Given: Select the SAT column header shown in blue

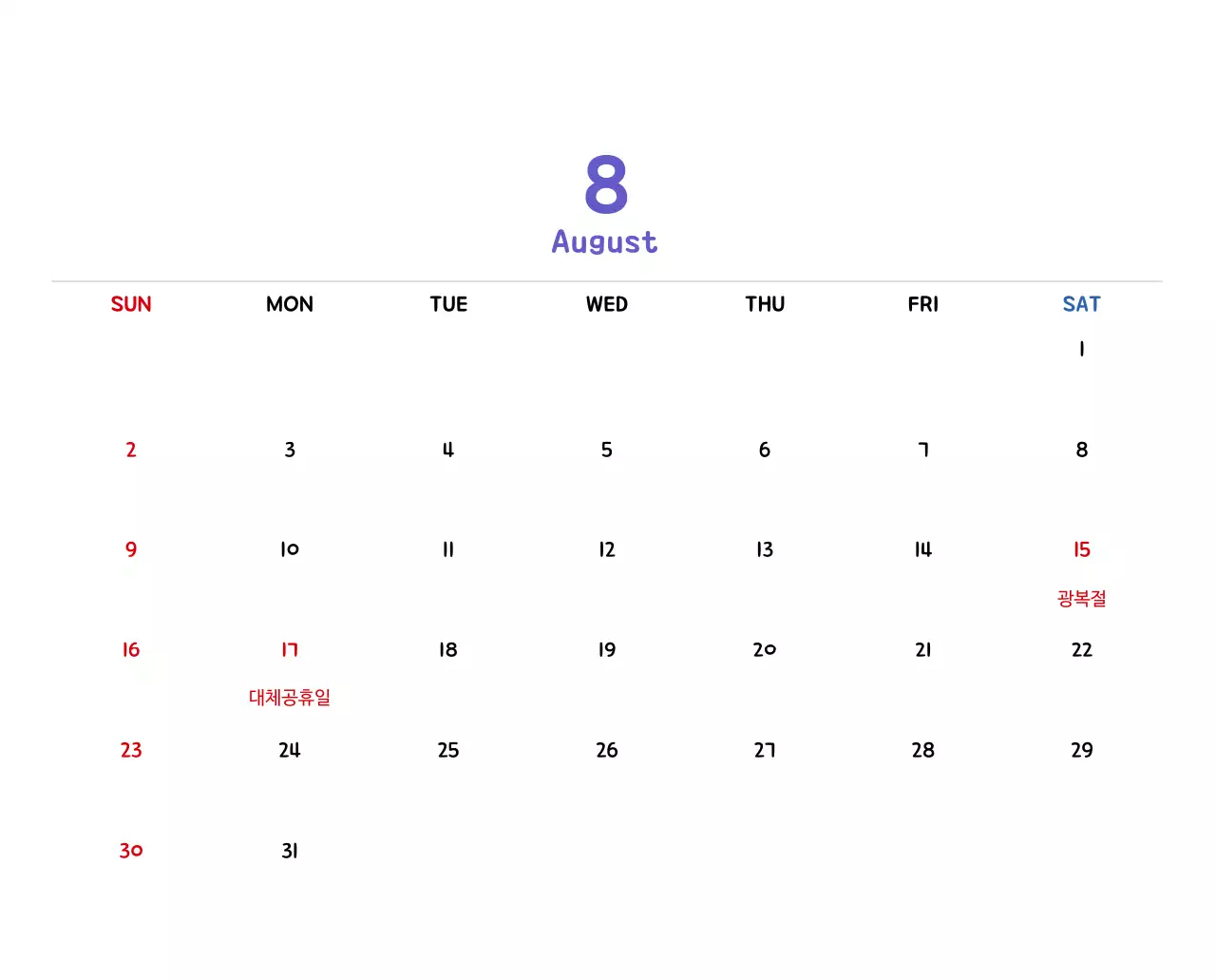Looking at the screenshot, I should (1081, 304).
